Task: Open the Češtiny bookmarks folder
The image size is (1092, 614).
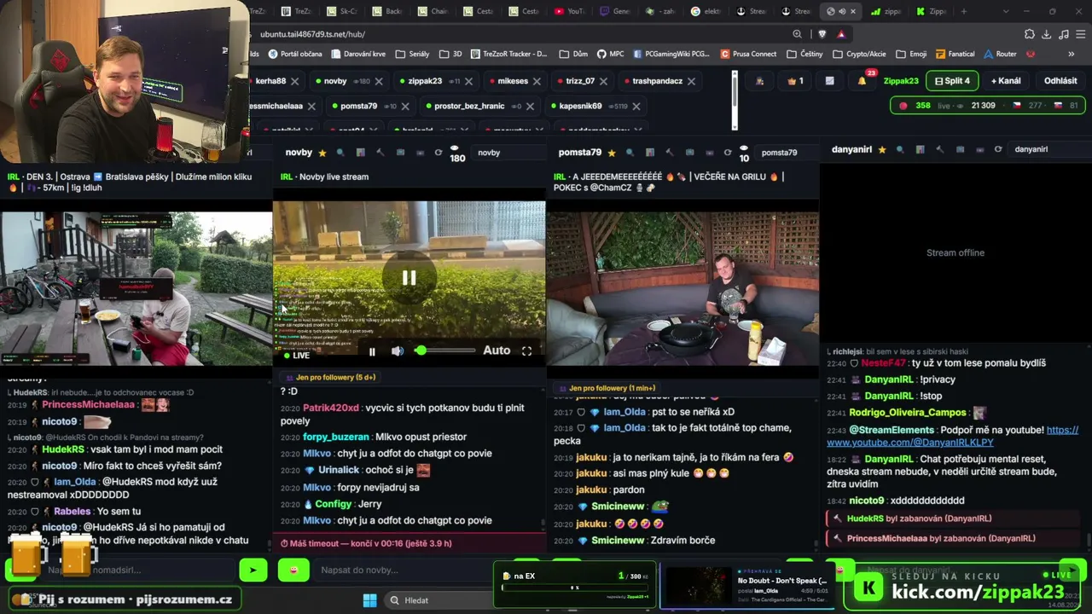Action: [x=804, y=54]
